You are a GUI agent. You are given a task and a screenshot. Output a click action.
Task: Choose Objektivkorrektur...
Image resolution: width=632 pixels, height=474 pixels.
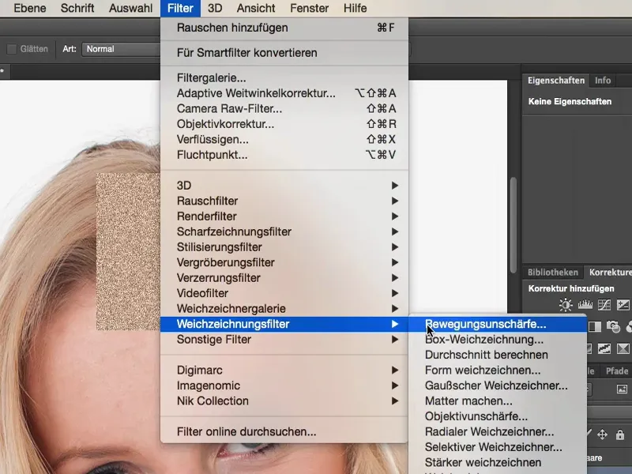pyautogui.click(x=284, y=124)
